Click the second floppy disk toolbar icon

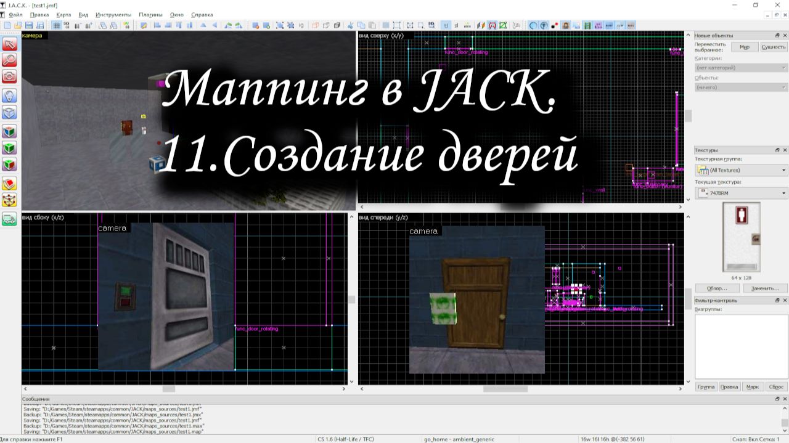tap(39, 25)
